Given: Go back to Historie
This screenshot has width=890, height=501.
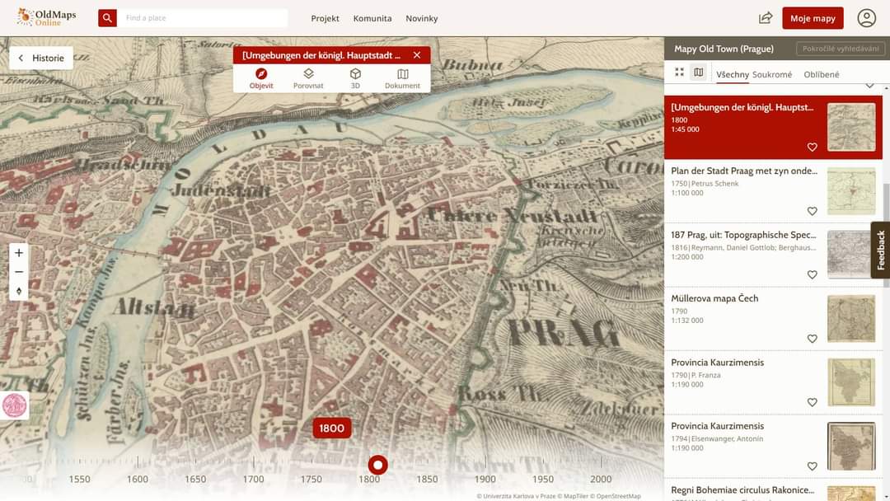Looking at the screenshot, I should point(41,58).
